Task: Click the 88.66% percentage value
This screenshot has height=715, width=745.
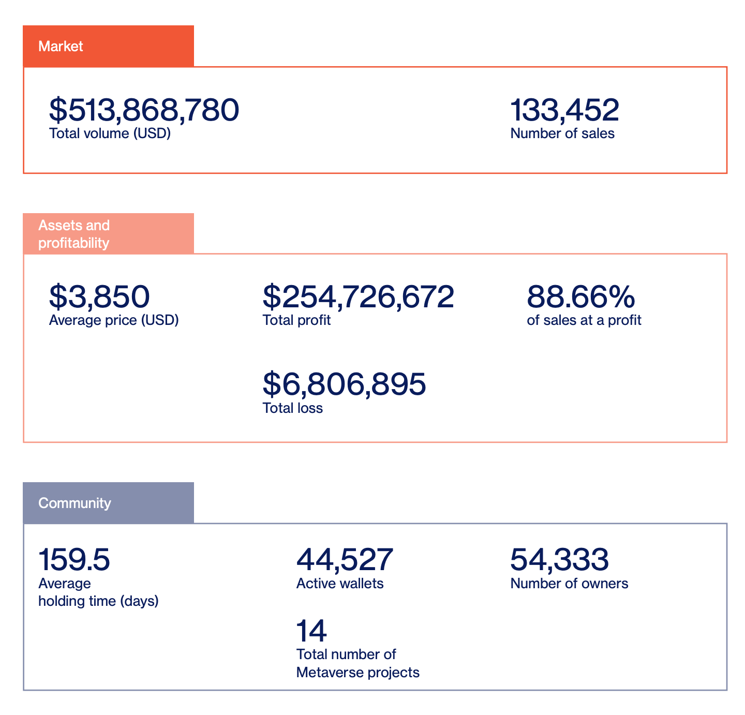Action: tap(580, 296)
